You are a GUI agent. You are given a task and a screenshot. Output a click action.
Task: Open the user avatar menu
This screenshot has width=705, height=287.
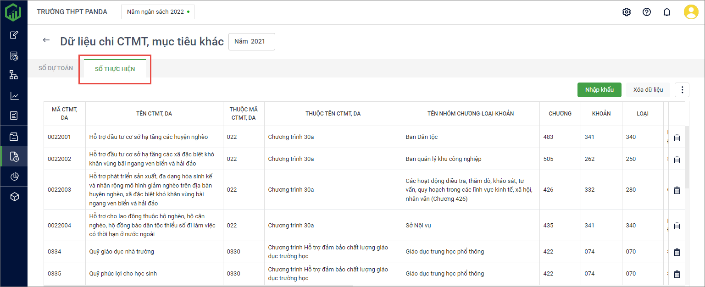691,12
